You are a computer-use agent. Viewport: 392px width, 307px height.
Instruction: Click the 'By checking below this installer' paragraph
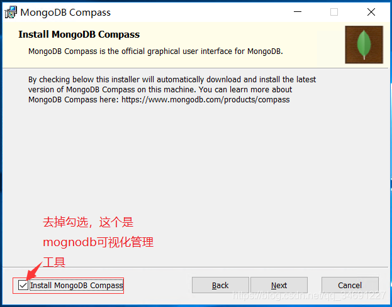click(172, 89)
